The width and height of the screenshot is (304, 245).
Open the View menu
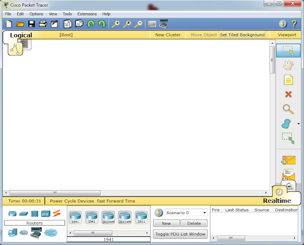point(53,14)
